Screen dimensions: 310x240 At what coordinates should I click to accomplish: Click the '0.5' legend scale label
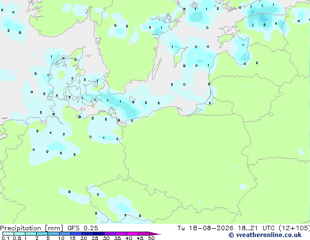(x=17, y=238)
